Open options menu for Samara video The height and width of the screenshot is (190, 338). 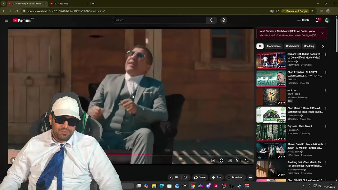[326, 55]
